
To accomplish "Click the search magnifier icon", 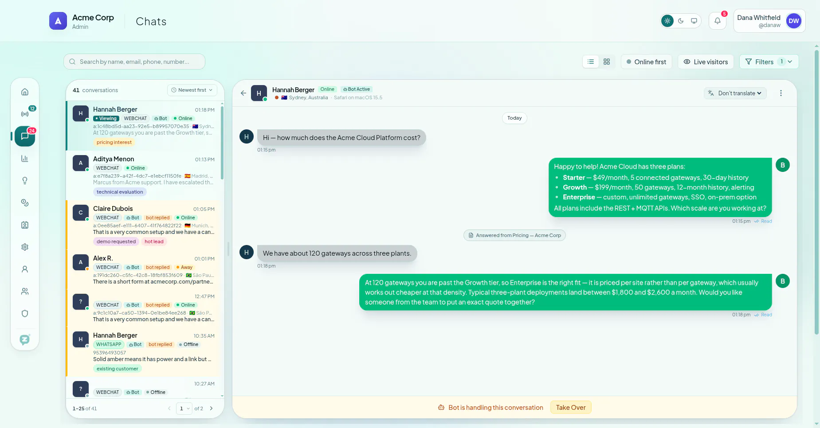I will coord(72,62).
